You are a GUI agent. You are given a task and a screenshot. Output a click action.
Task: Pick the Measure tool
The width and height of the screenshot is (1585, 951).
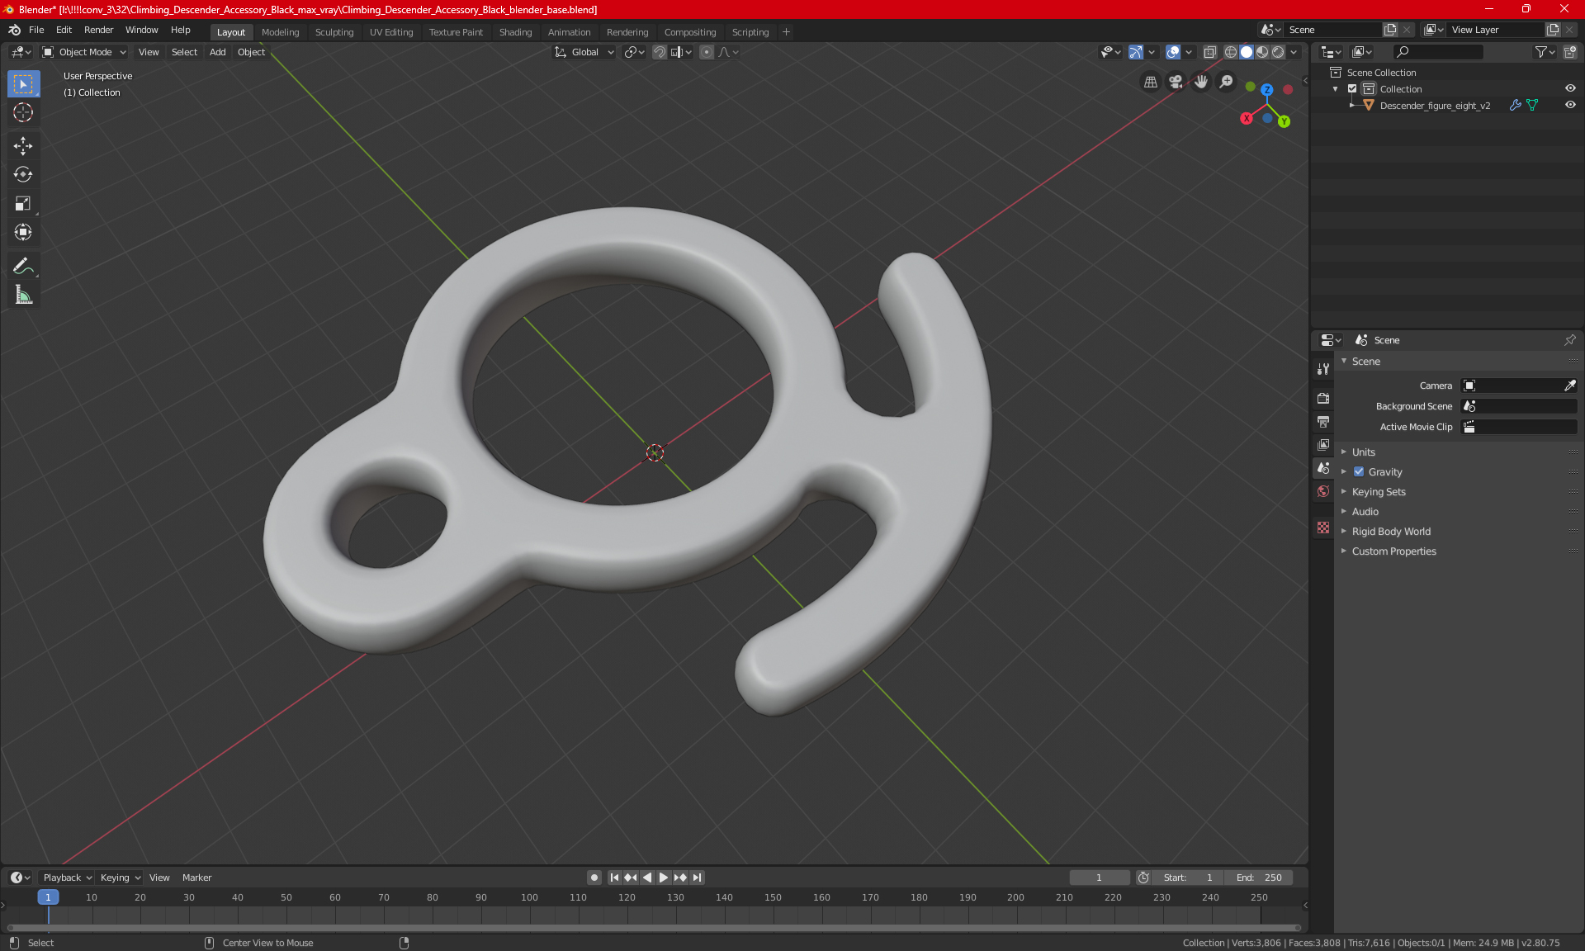click(23, 295)
